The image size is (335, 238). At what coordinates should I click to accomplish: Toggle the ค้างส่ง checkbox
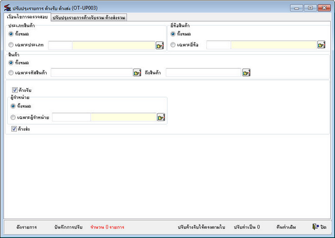coord(14,129)
